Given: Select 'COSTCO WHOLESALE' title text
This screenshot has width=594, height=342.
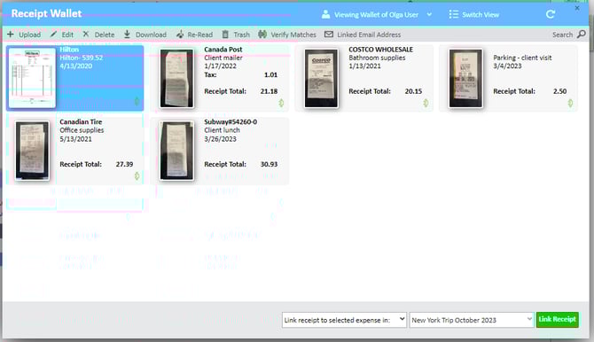Looking at the screenshot, I should tap(380, 50).
